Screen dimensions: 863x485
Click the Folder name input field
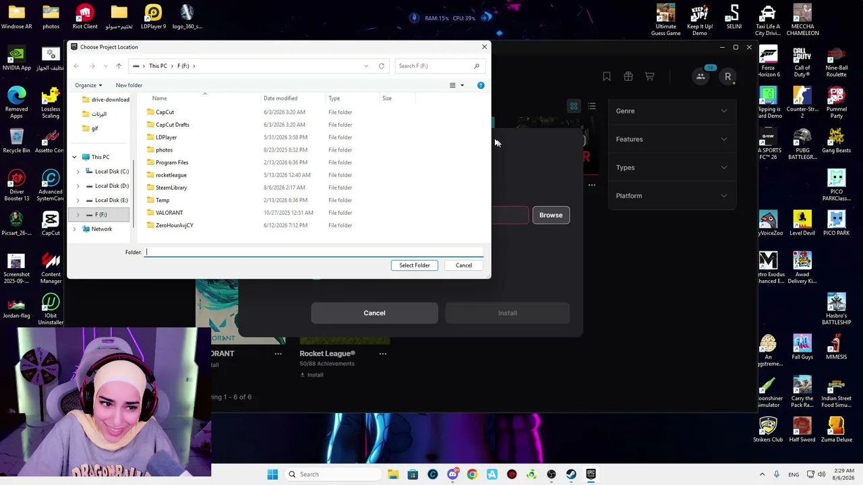click(314, 252)
